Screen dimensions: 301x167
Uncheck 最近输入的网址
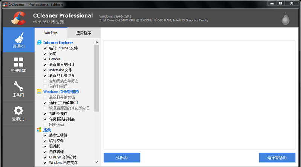tap(45, 64)
